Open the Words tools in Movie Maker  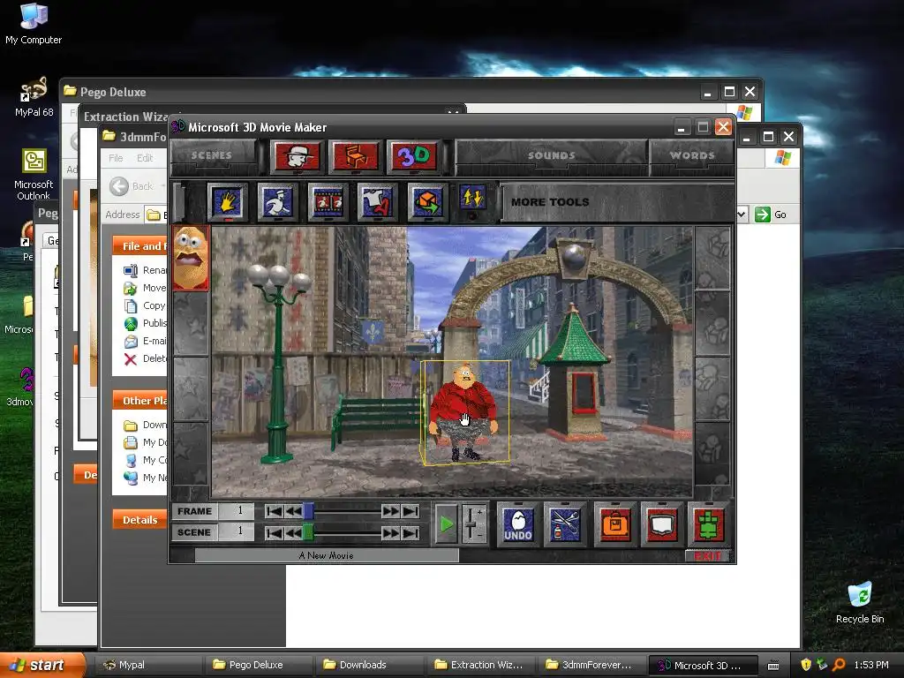pos(692,155)
